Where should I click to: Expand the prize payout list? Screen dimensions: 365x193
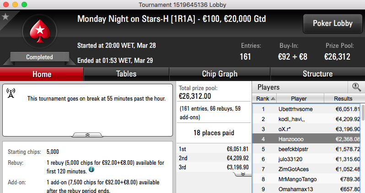(243, 174)
